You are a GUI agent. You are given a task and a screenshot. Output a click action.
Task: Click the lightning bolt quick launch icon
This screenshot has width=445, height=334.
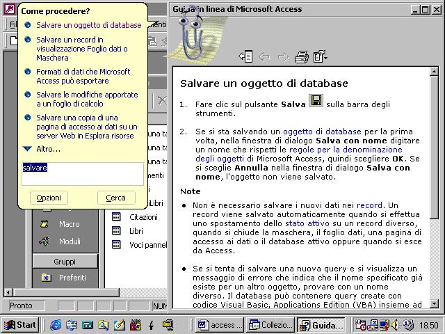click(x=152, y=325)
